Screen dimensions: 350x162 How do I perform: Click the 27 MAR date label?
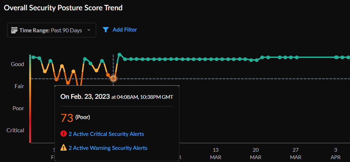tap(295, 153)
